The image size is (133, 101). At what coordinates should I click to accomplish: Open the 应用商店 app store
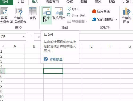[x=101, y=11]
